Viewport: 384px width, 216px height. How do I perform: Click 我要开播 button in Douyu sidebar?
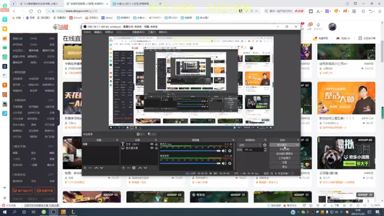[45, 191]
